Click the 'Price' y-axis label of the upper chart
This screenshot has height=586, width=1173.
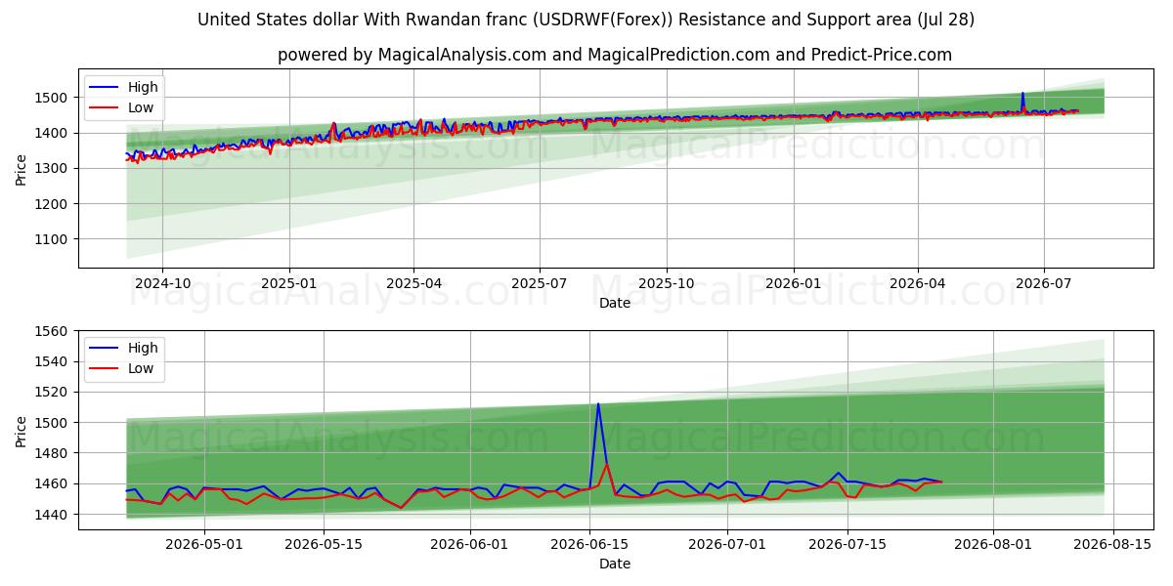tap(22, 169)
